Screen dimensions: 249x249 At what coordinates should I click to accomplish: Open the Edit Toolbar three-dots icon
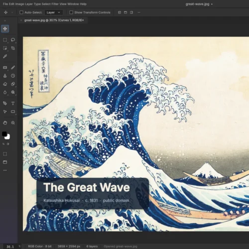point(5,170)
